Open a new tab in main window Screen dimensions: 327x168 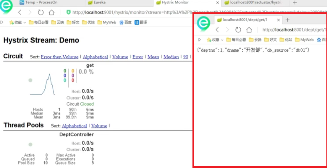295,2
